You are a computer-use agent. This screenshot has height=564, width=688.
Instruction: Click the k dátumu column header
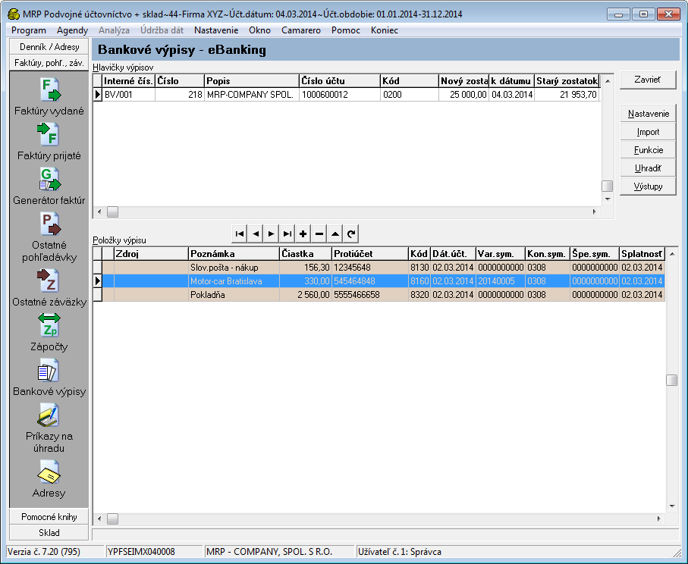click(511, 80)
